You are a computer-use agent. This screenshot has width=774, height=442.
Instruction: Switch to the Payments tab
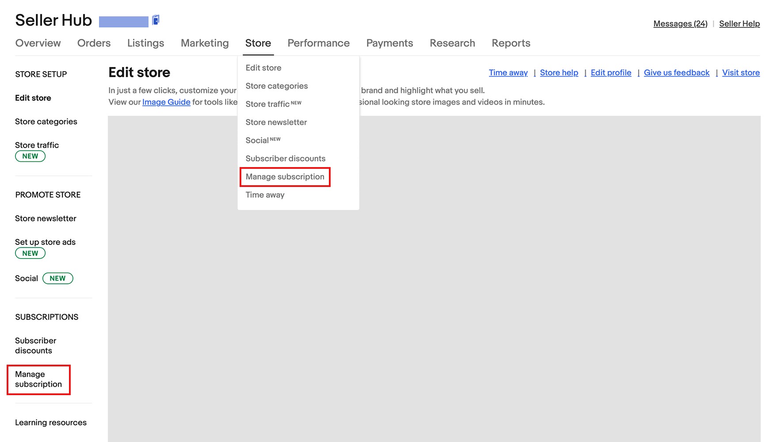coord(390,43)
